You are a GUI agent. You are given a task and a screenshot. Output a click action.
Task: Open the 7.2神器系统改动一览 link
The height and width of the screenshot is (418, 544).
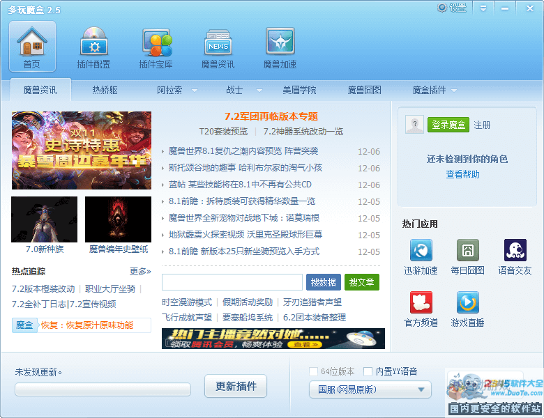pos(303,132)
